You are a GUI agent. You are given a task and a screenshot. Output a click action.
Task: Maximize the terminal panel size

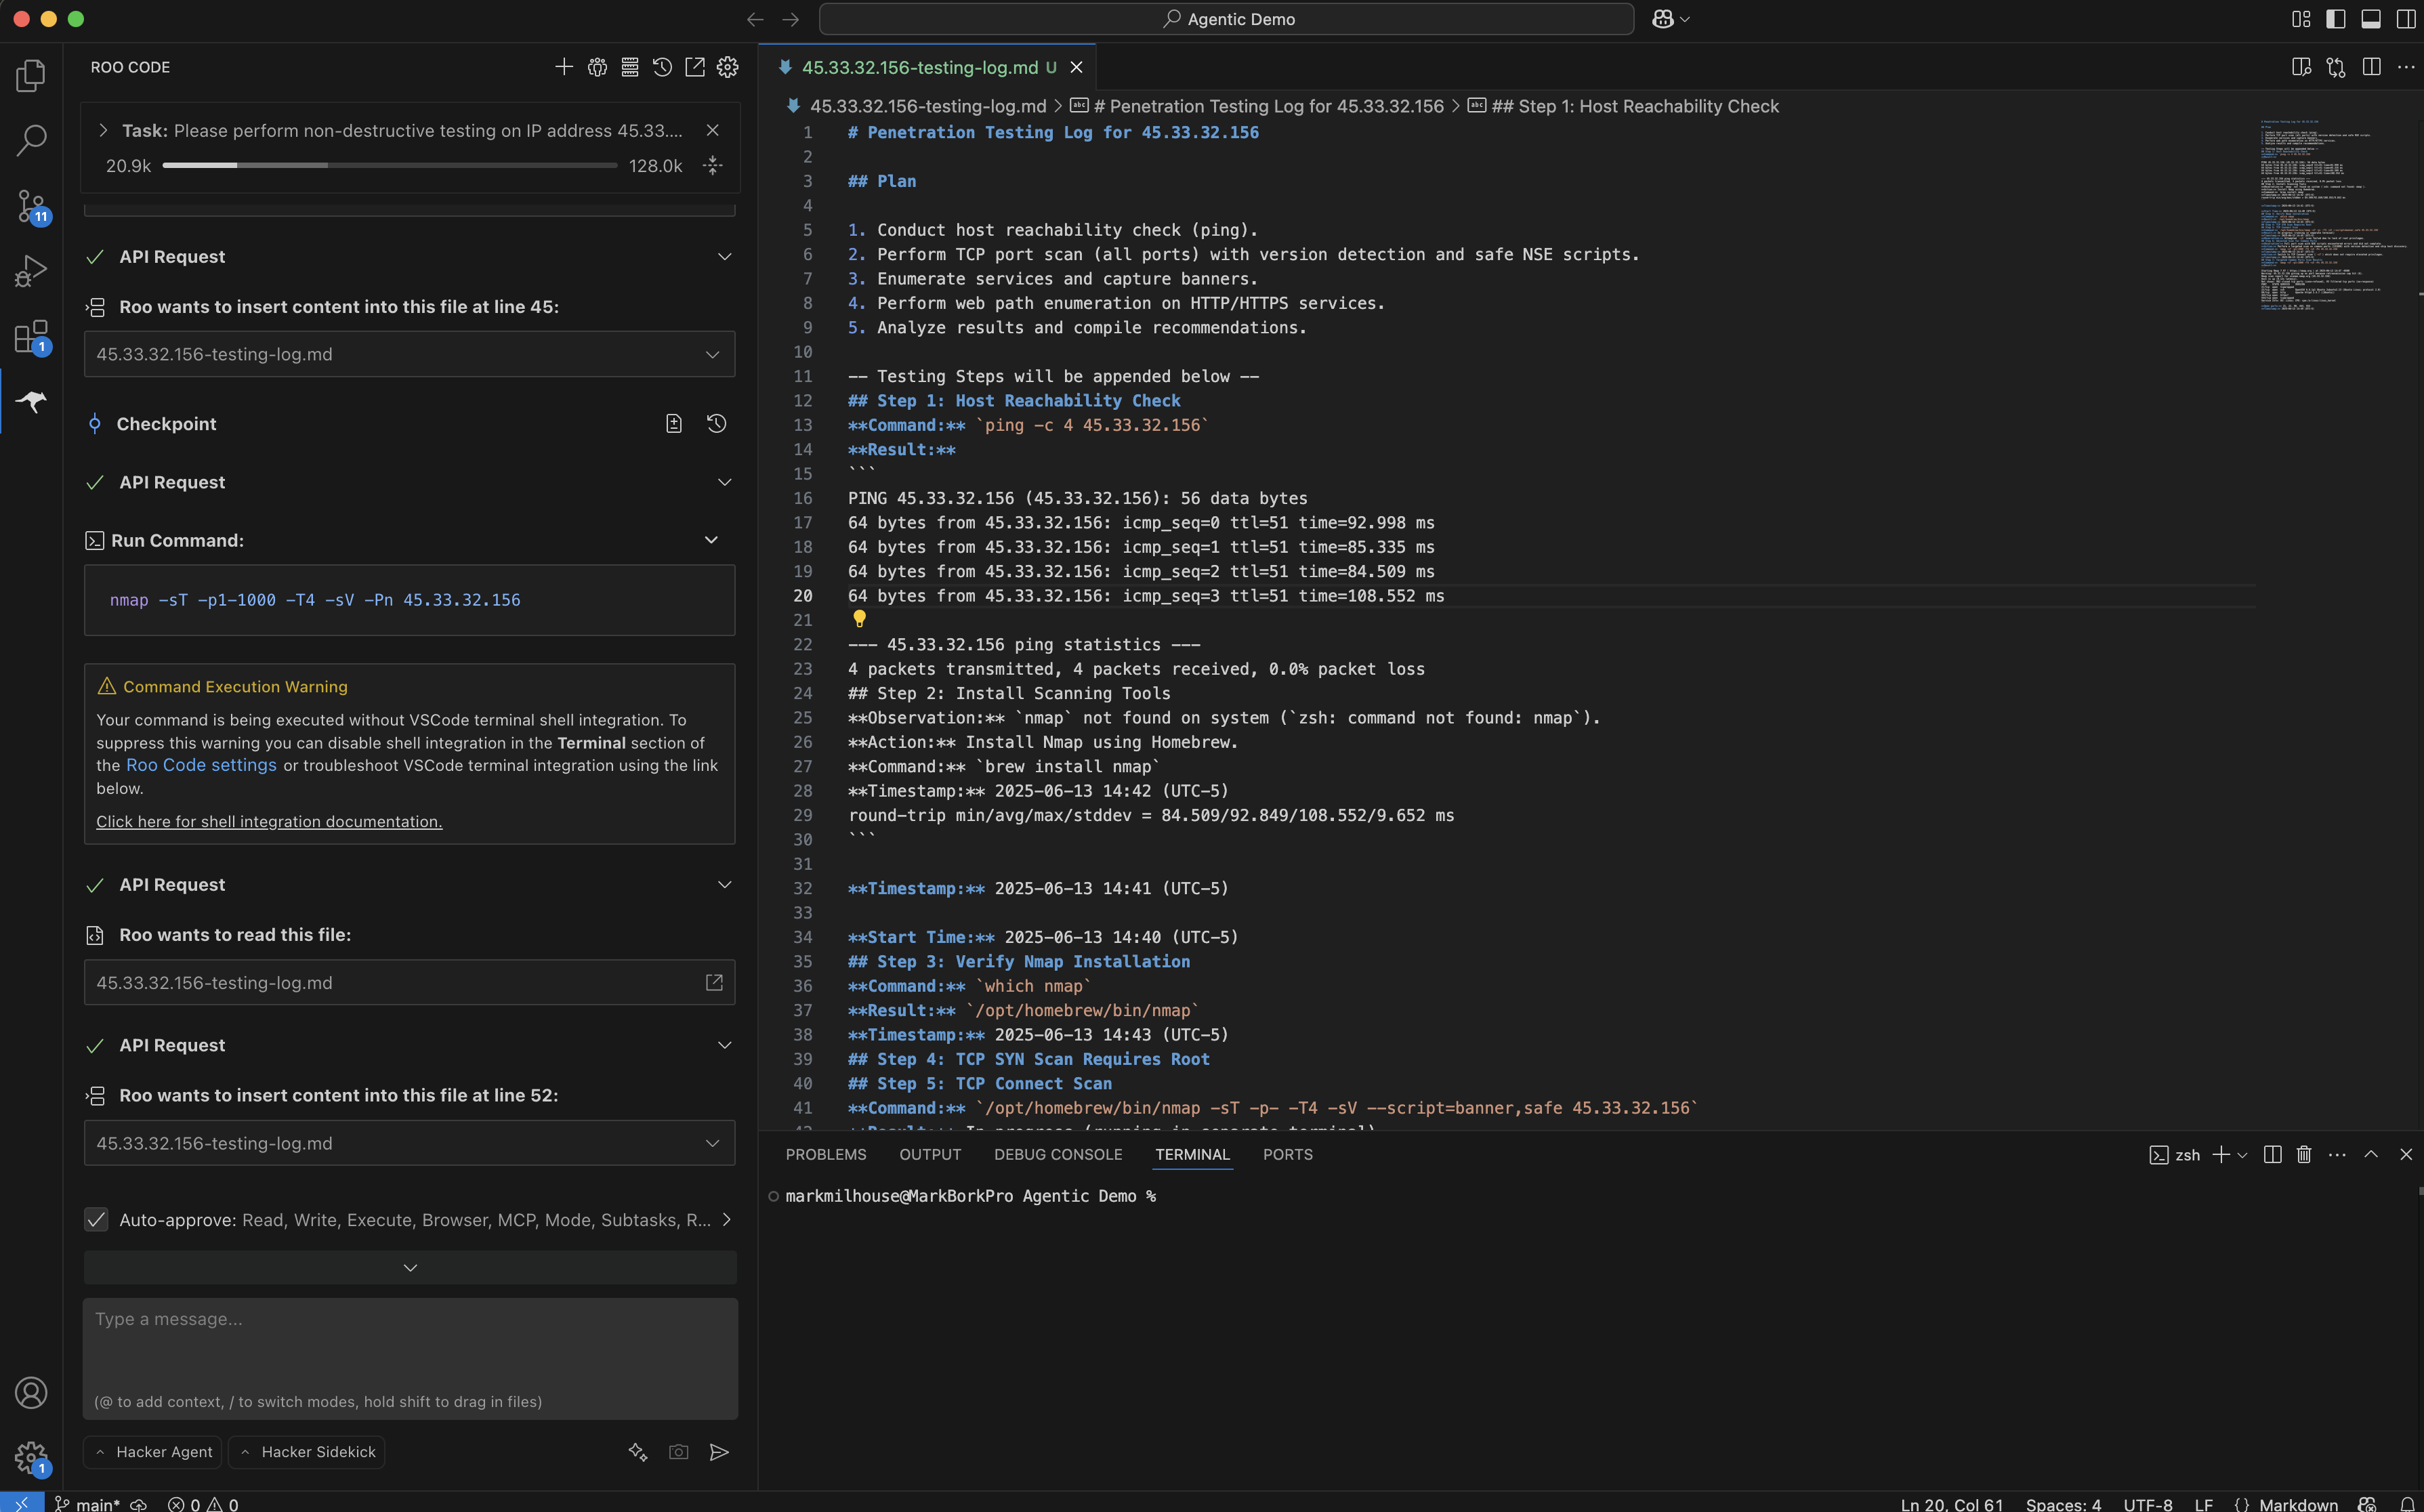coord(2371,1154)
